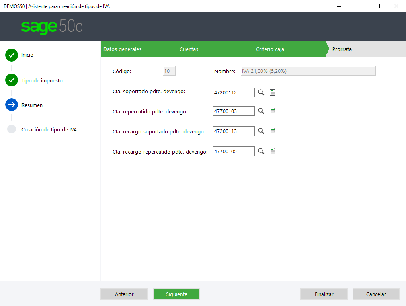Click the Tipo de impuesto checkmark icon

click(x=12, y=80)
